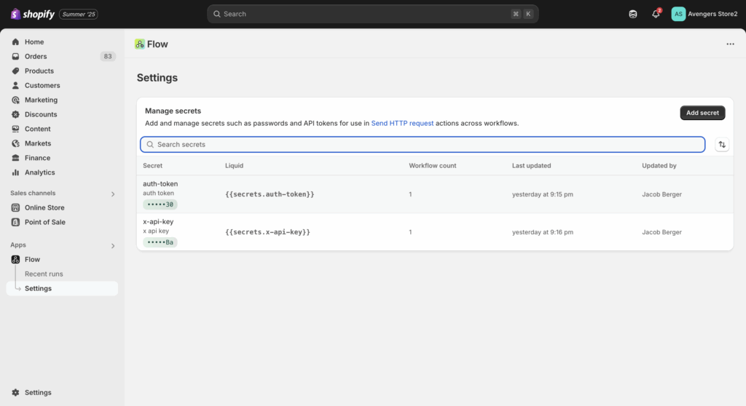The height and width of the screenshot is (406, 746).
Task: Open the AS account avatar
Action: [x=678, y=14]
